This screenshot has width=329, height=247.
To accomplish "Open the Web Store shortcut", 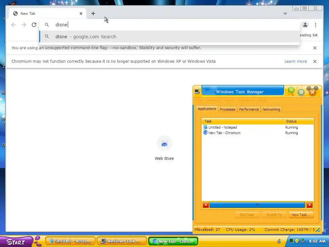I will pos(164,148).
